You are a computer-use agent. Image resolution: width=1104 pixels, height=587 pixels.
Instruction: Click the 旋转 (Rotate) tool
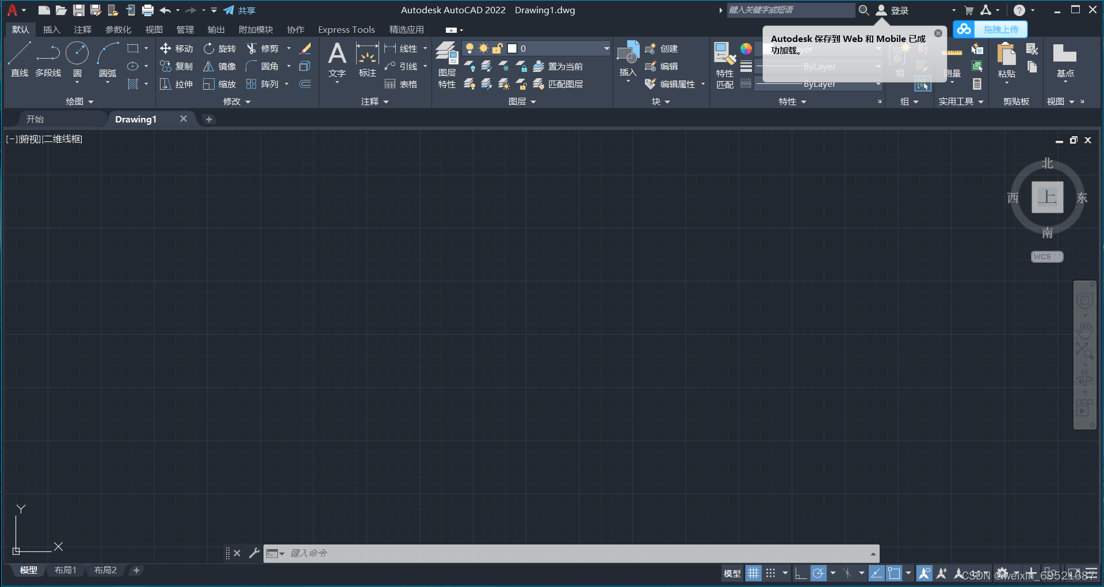(220, 49)
